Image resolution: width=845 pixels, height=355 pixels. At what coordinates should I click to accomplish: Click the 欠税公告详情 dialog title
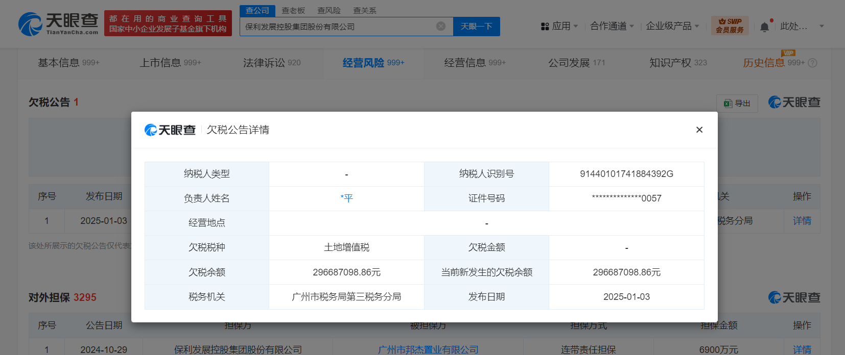click(x=238, y=130)
